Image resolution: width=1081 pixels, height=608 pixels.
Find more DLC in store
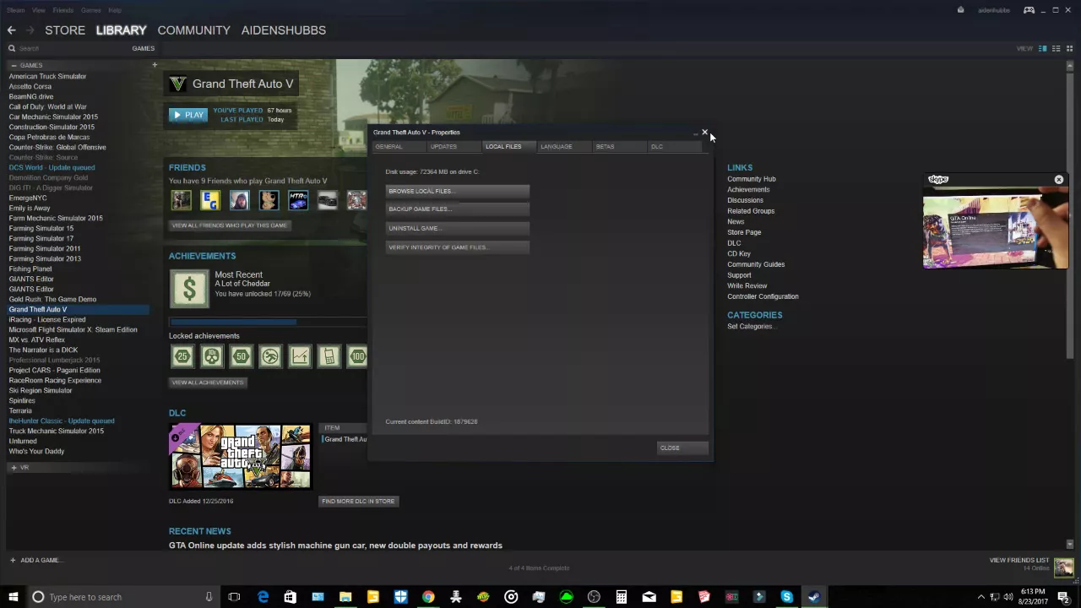(358, 501)
